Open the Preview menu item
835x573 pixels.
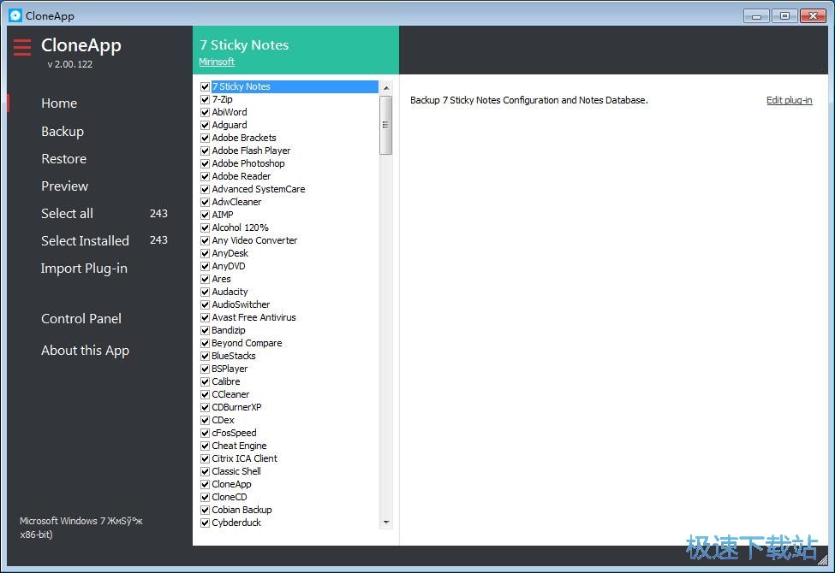[x=64, y=186]
